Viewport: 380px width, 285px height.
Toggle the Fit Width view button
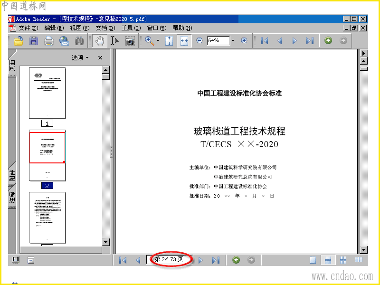tap(184, 41)
